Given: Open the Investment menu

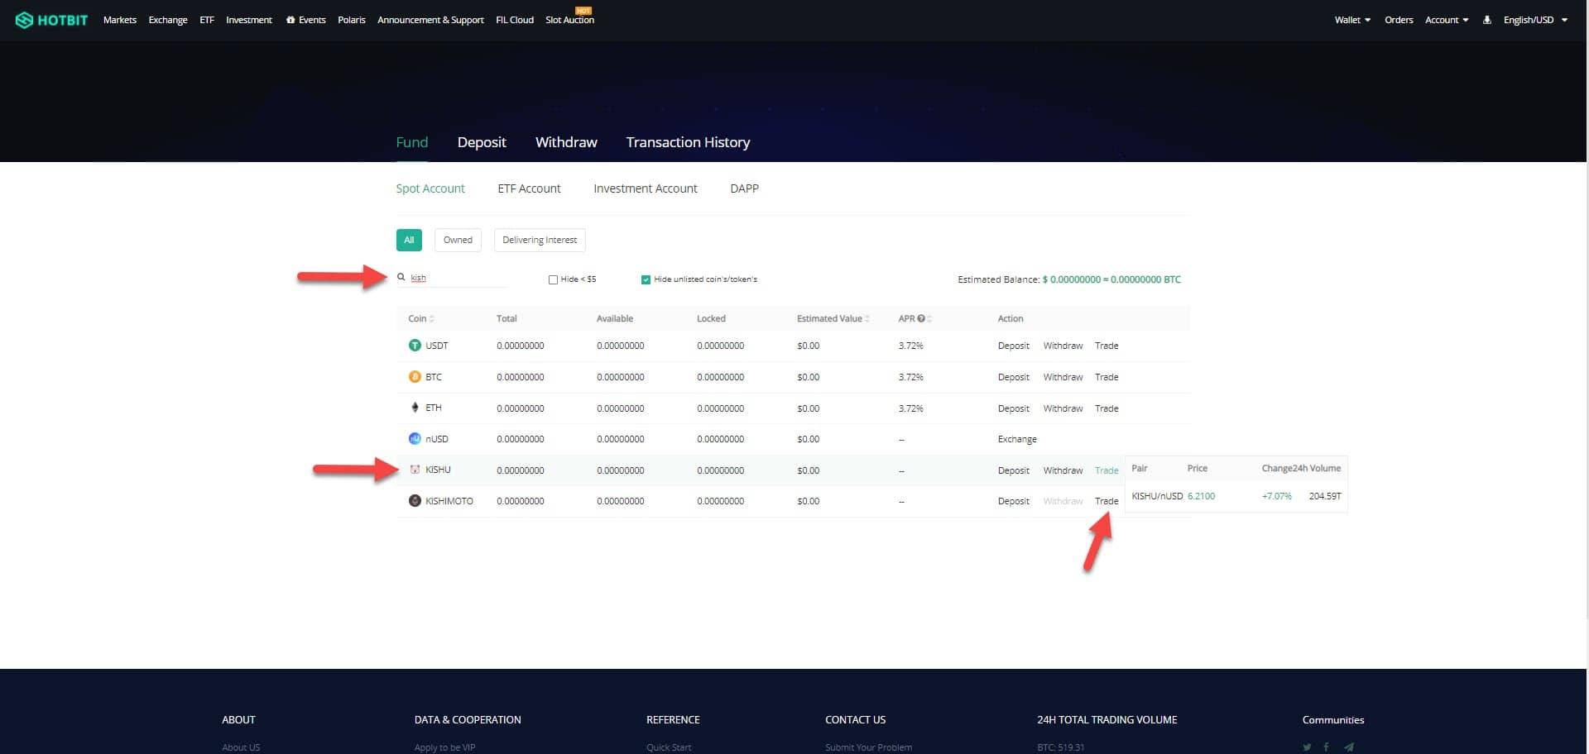Looking at the screenshot, I should tap(249, 20).
